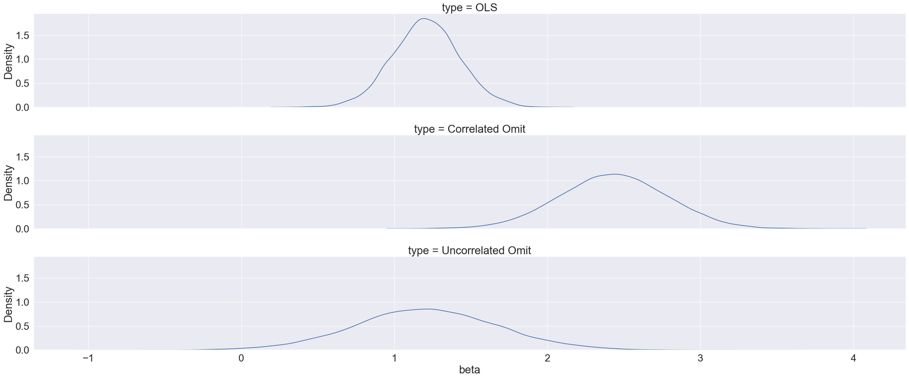Select the x-axis tick label 3
This screenshot has width=909, height=379.
click(x=701, y=358)
